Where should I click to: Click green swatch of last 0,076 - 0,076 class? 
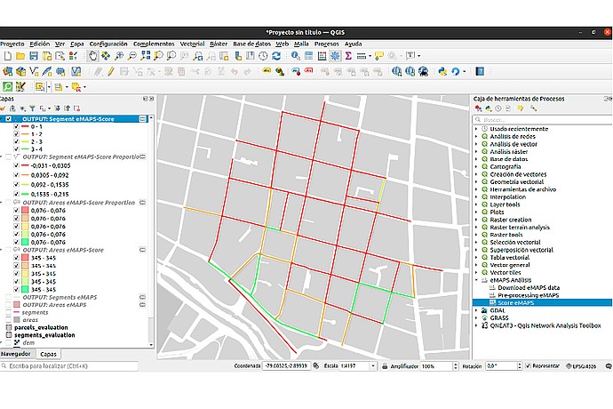click(x=25, y=242)
